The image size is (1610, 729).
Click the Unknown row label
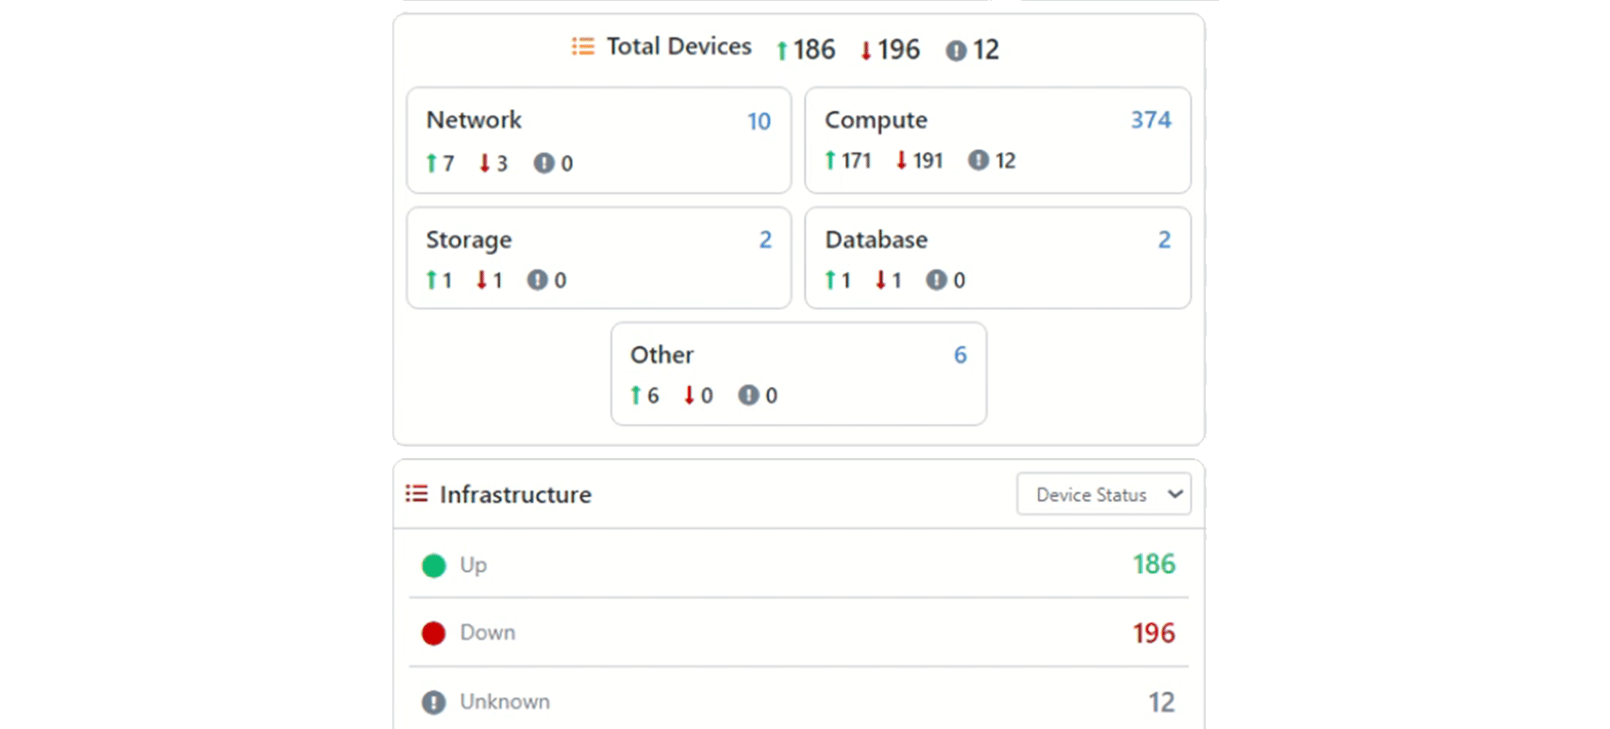click(x=505, y=701)
